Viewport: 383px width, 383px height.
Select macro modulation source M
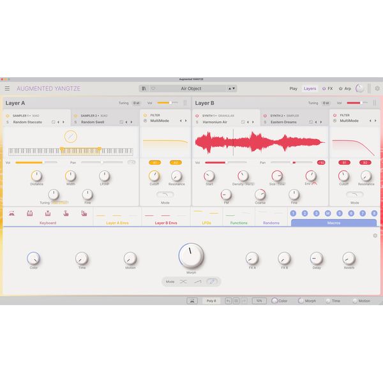point(328,213)
